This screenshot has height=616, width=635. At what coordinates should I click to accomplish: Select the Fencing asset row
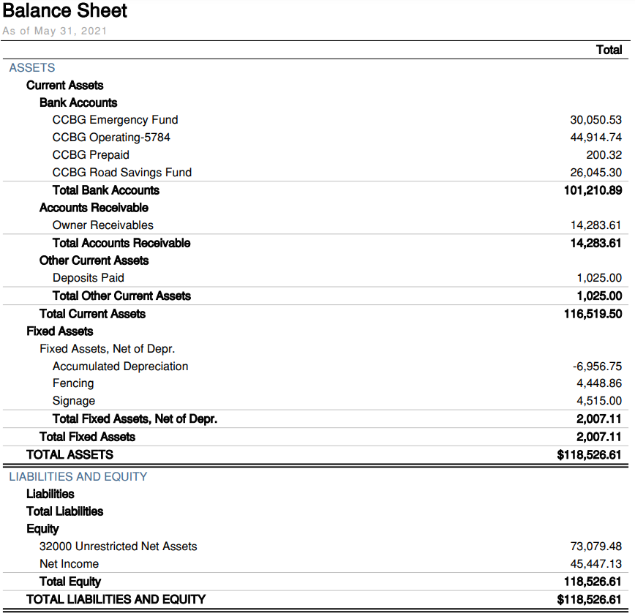coord(316,383)
